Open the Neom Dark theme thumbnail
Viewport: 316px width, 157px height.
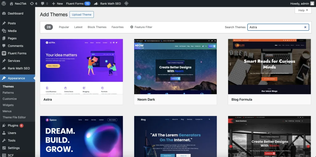(175, 67)
